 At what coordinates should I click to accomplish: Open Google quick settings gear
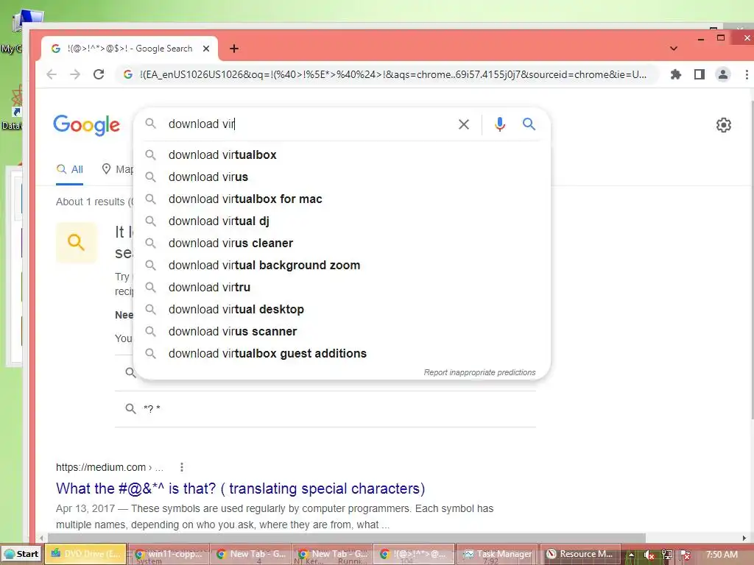tap(724, 125)
